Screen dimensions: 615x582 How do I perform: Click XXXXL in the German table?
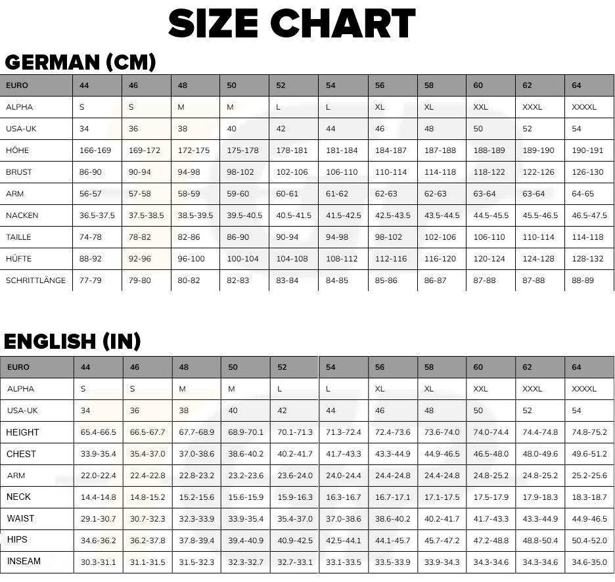[x=584, y=107]
